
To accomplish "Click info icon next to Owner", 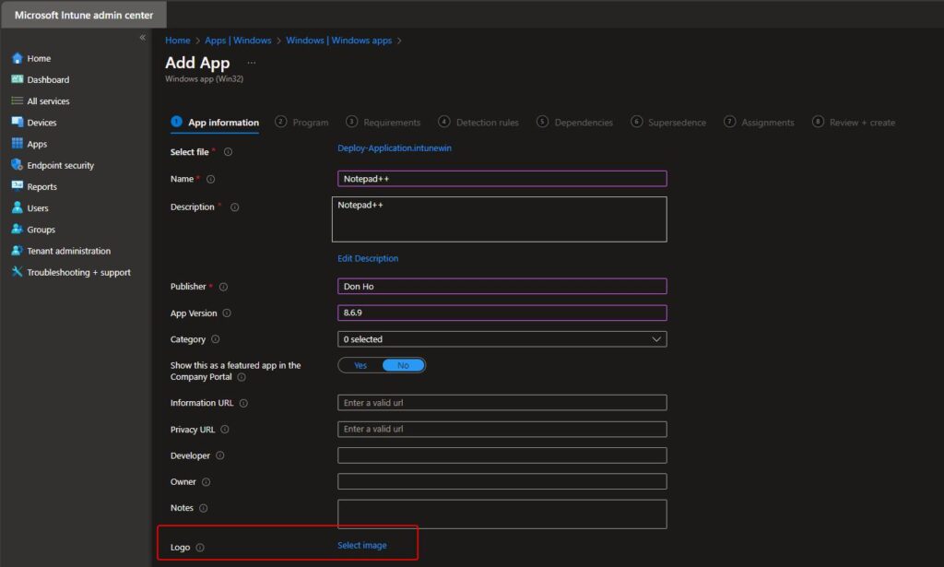I will click(206, 482).
